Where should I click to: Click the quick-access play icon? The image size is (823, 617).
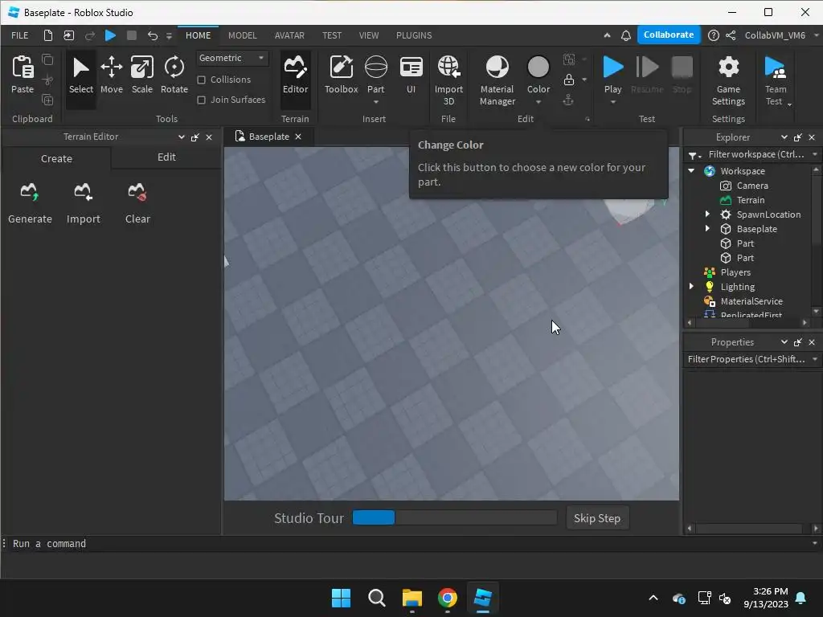pyautogui.click(x=110, y=35)
